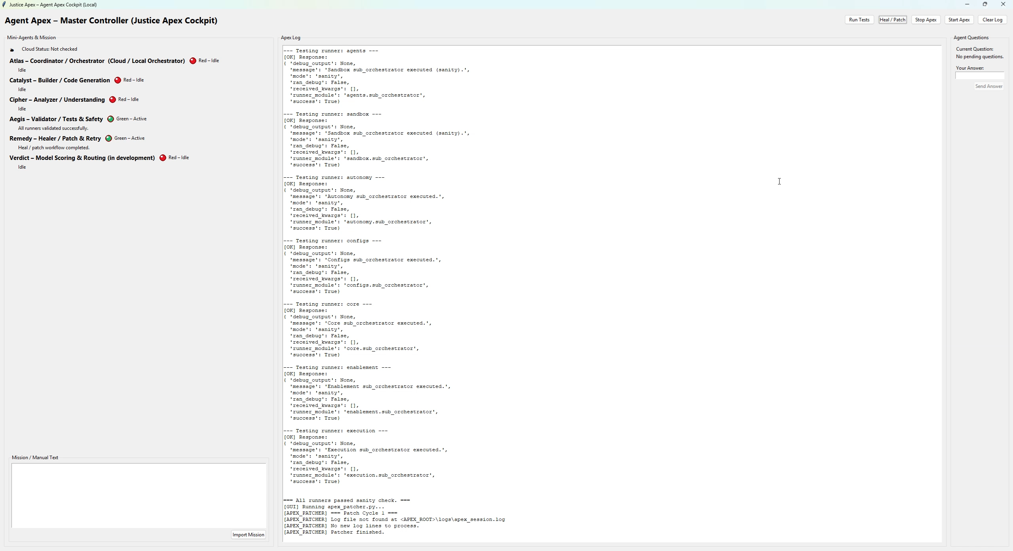Viewport: 1013px width, 551px height.
Task: Click Remedy green status indicator light
Action: (x=108, y=138)
